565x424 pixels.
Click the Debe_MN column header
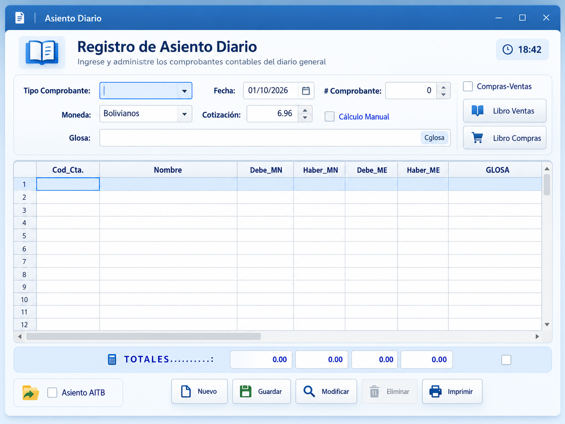[x=265, y=170]
